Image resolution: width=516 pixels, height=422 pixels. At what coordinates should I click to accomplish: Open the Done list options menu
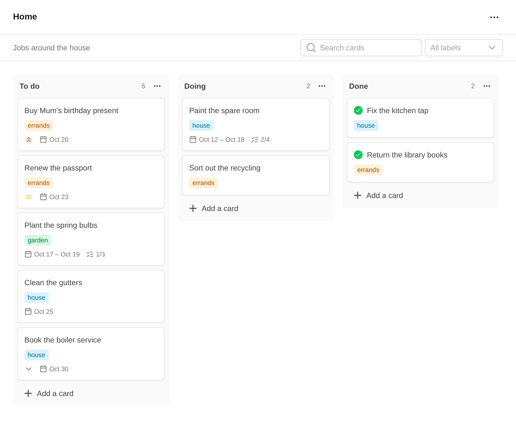(487, 86)
